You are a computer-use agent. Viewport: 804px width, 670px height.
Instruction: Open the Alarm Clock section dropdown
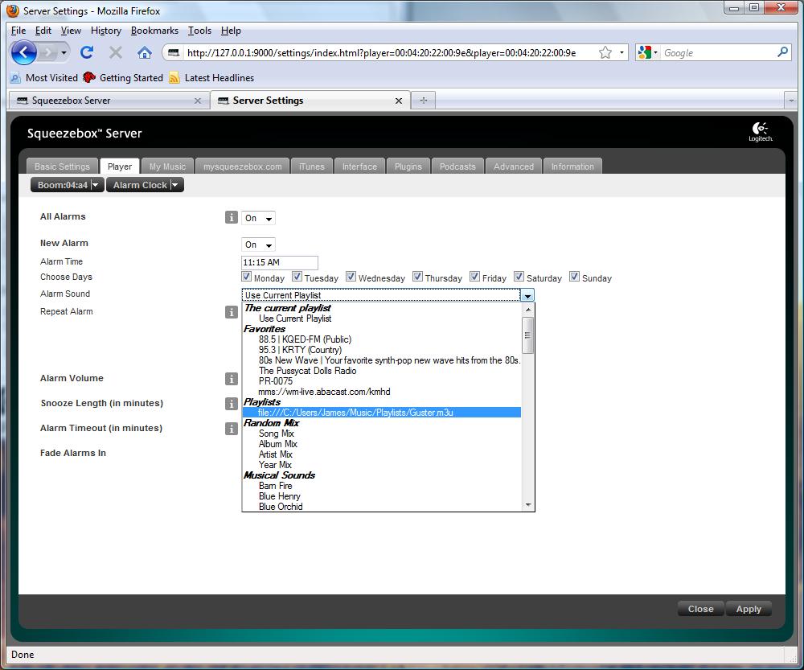click(x=145, y=185)
